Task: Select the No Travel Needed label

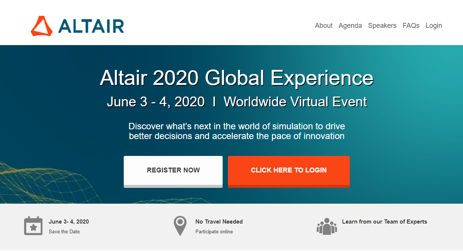Action: click(x=219, y=221)
